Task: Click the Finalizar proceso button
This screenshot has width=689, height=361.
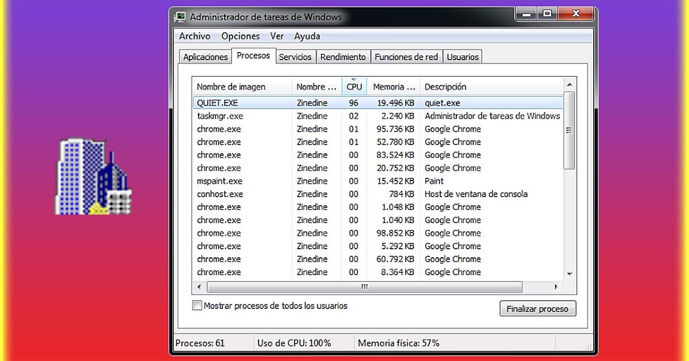Action: (537, 308)
